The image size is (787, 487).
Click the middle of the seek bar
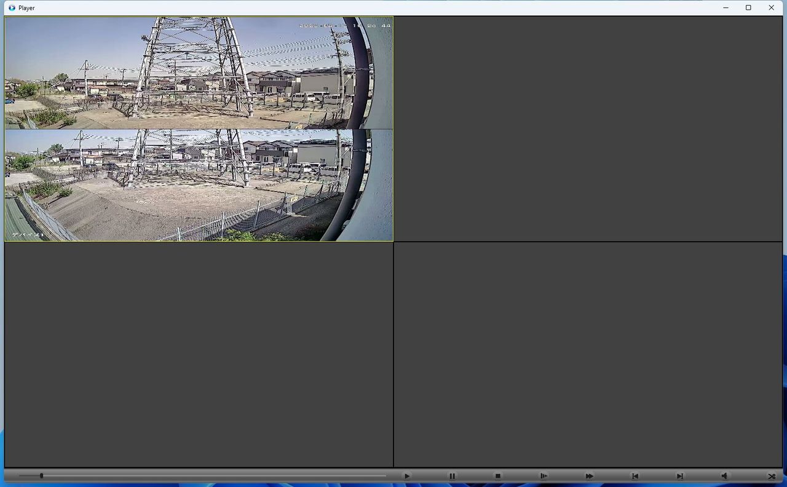pos(202,475)
